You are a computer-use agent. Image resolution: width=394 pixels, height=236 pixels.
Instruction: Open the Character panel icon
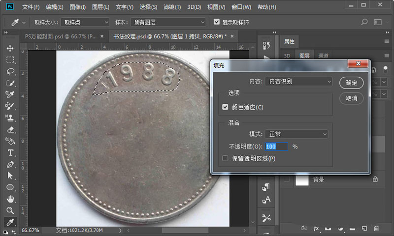[x=266, y=200]
